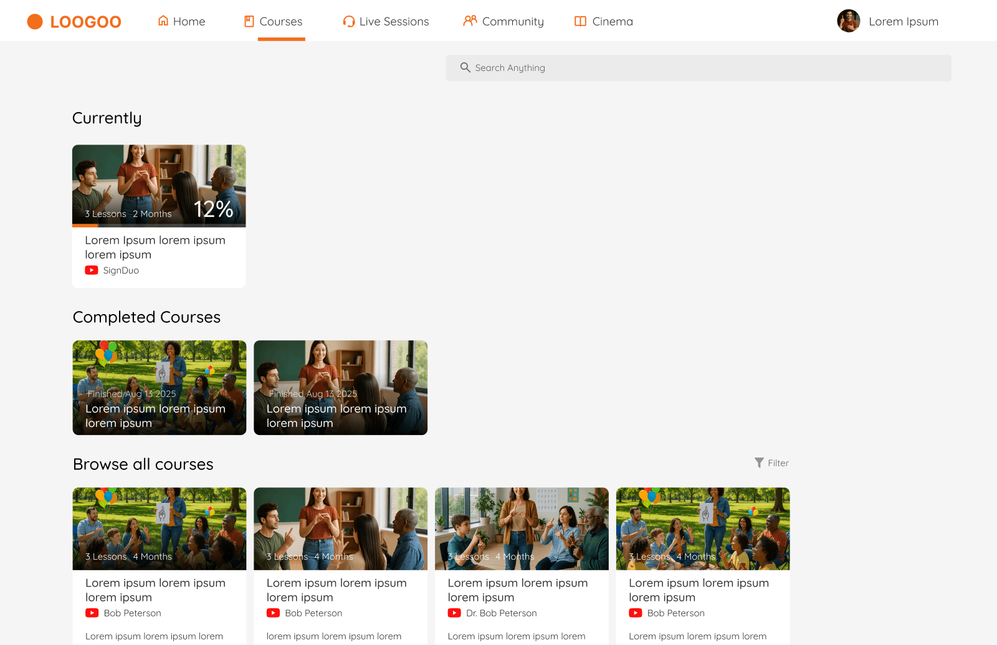
Task: Click the 'Currently' section heading
Action: (x=107, y=118)
